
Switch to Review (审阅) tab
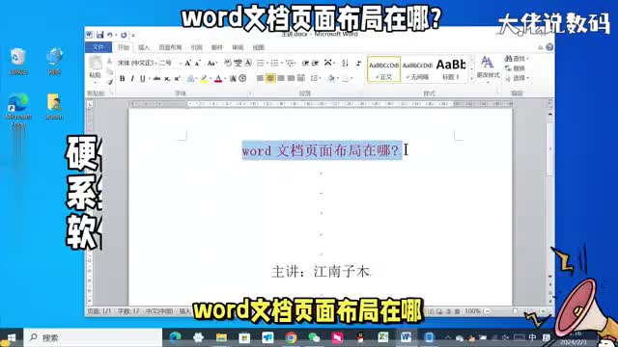click(x=238, y=47)
